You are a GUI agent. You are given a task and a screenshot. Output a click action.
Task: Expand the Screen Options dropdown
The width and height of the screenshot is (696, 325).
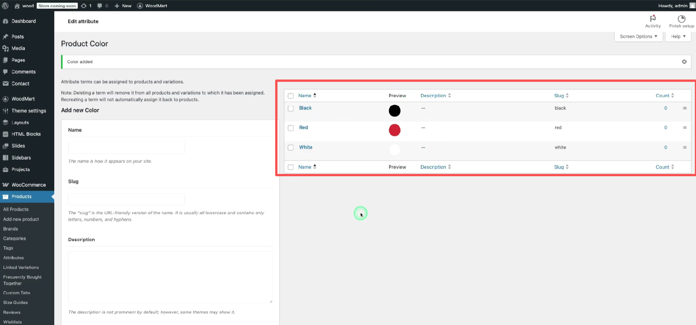tap(638, 37)
